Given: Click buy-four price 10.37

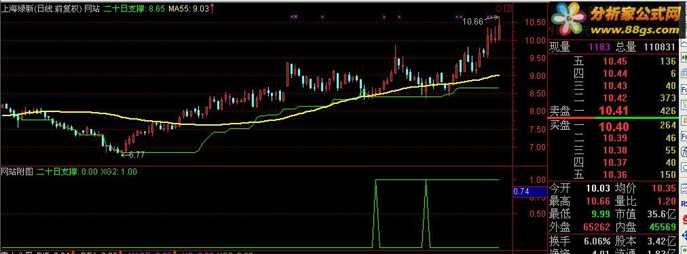Looking at the screenshot, I should coord(615,162).
